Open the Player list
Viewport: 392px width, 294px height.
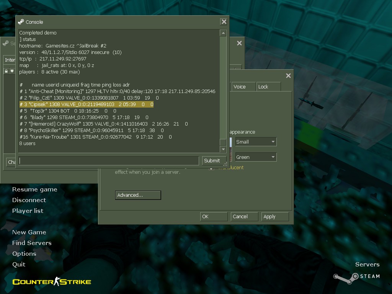tap(28, 211)
